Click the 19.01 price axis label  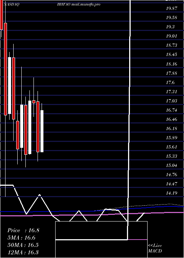(171, 36)
